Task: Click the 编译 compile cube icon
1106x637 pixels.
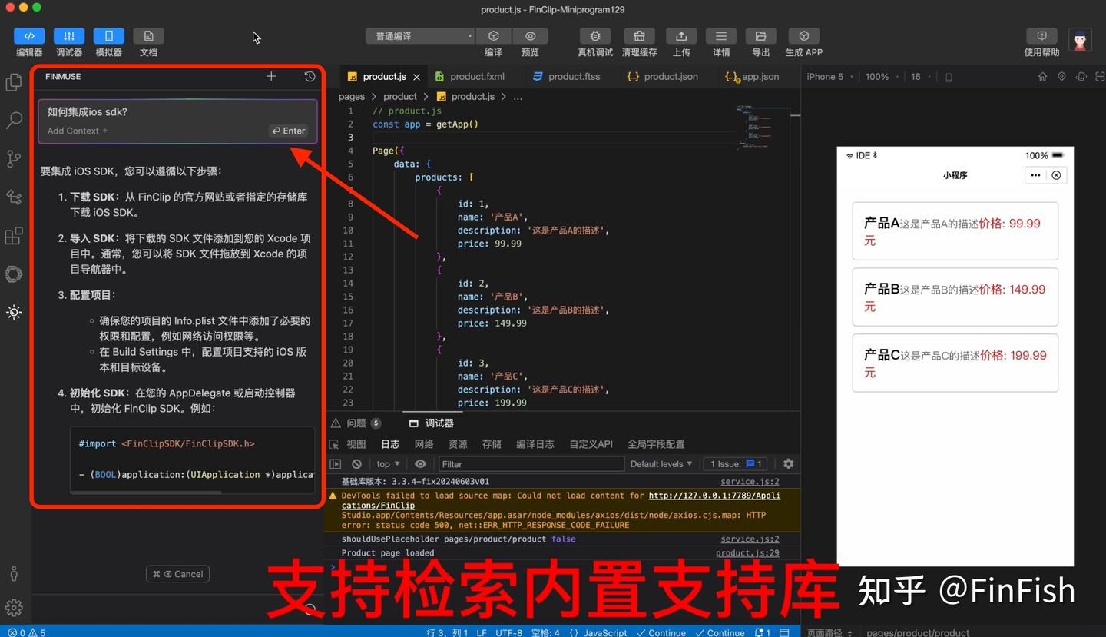Action: (494, 36)
